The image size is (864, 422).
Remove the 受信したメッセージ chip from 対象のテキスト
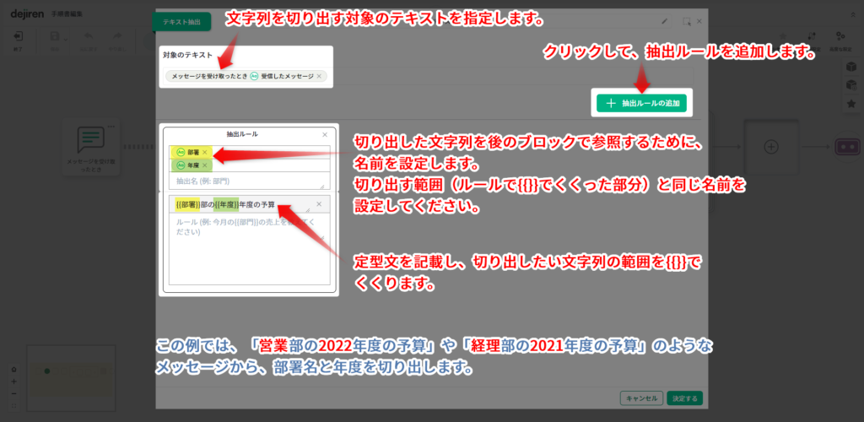click(x=319, y=77)
